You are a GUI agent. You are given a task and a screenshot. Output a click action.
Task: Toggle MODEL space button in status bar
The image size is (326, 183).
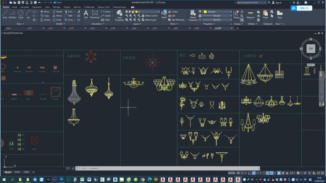(232, 173)
